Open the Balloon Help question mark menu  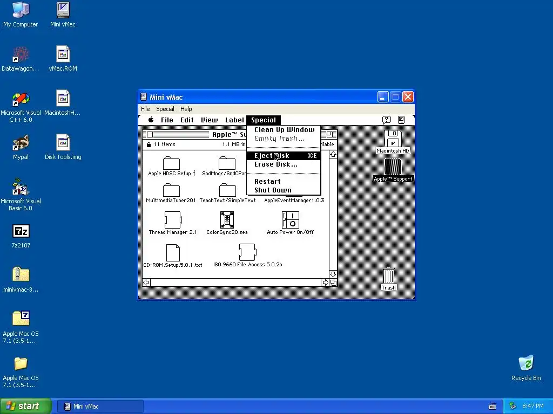[x=387, y=120]
